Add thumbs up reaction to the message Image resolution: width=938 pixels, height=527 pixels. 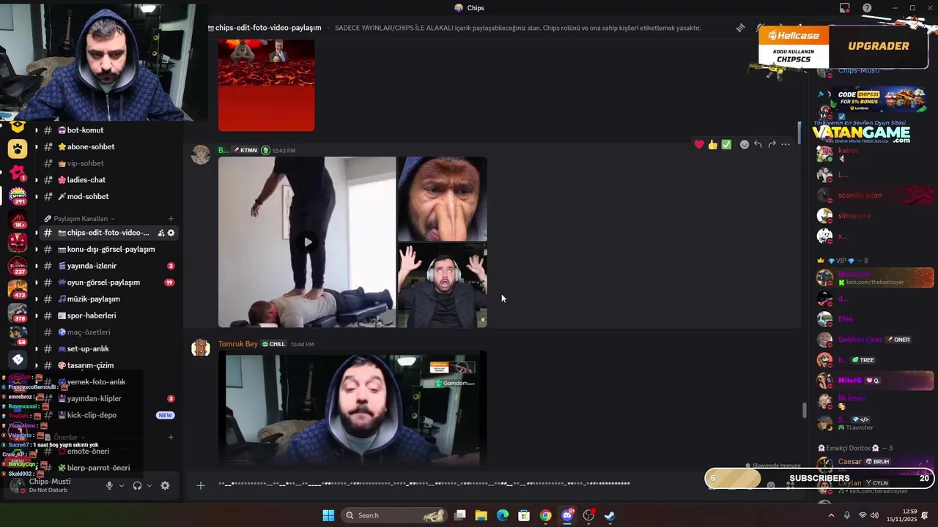point(712,145)
